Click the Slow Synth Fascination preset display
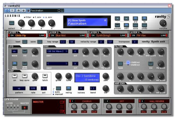This screenshot has width=175, height=118. tap(87, 22)
